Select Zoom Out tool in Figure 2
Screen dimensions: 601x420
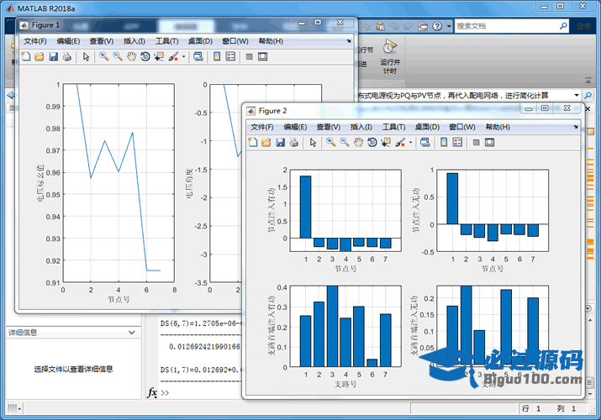(344, 143)
